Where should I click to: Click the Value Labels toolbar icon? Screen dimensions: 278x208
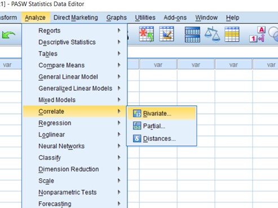coord(257,34)
